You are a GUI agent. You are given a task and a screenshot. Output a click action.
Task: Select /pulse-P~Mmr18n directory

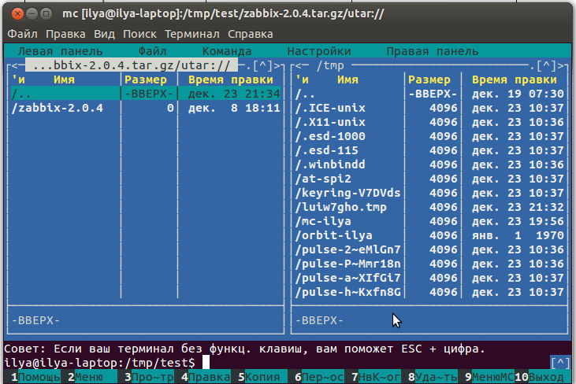429,264
